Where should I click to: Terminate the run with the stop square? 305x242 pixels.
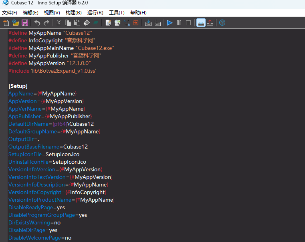(x=188, y=23)
